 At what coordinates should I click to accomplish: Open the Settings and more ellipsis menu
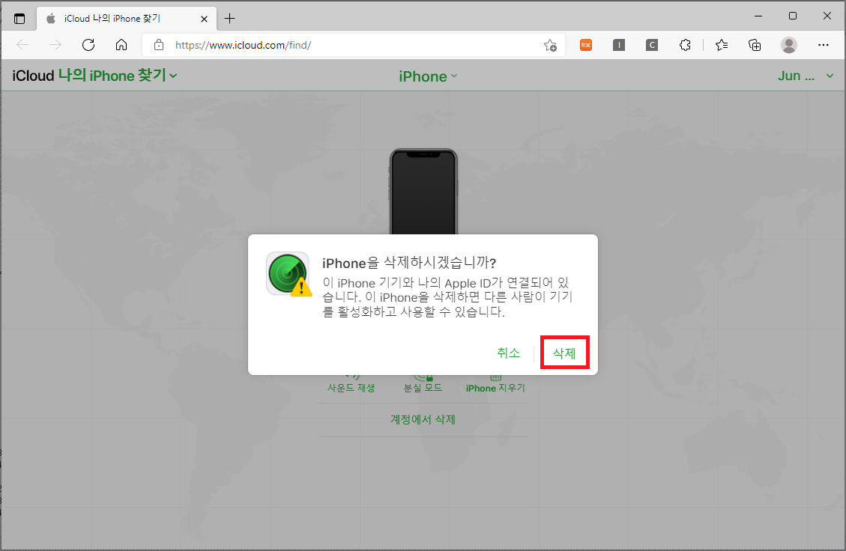823,45
